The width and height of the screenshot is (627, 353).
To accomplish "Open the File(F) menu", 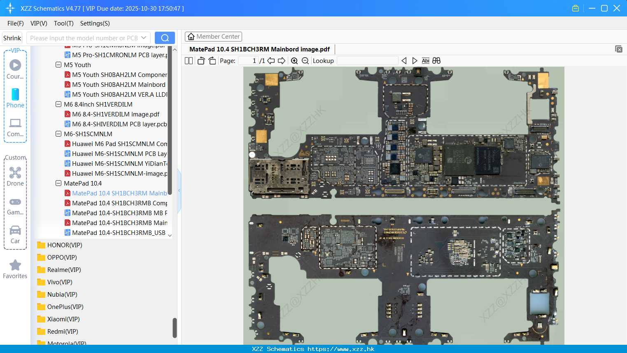I will coord(16,23).
